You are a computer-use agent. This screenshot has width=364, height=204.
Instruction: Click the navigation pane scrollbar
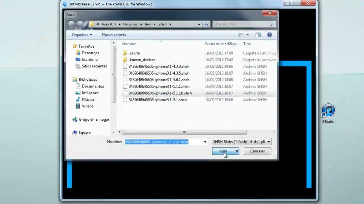click(x=113, y=74)
